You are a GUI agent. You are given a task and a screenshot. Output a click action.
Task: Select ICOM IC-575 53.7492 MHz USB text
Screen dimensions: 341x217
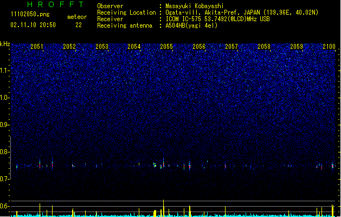[217, 19]
